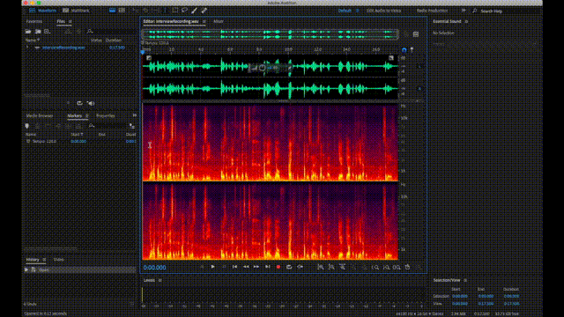Toggle auto-play speaker icon in Files panel
The height and width of the screenshot is (317, 564).
pos(90,103)
